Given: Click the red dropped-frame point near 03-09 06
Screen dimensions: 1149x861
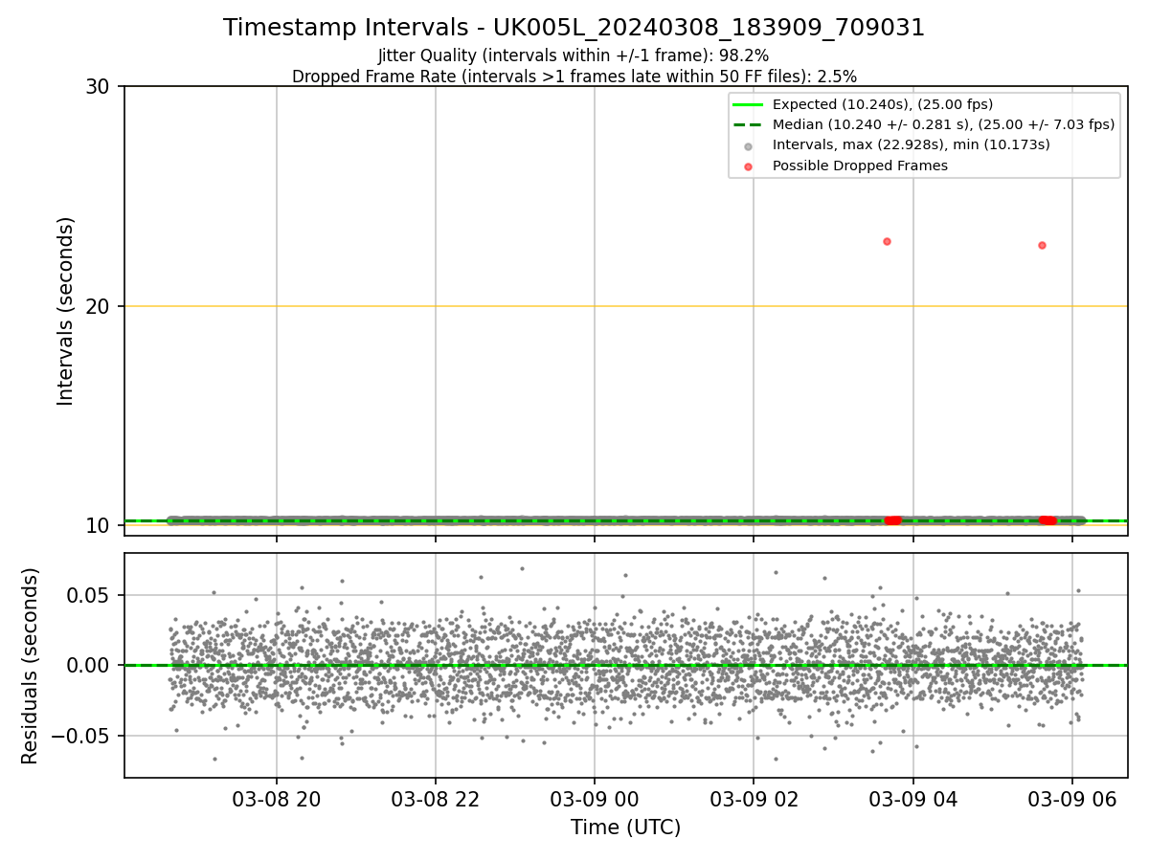Looking at the screenshot, I should [1042, 245].
